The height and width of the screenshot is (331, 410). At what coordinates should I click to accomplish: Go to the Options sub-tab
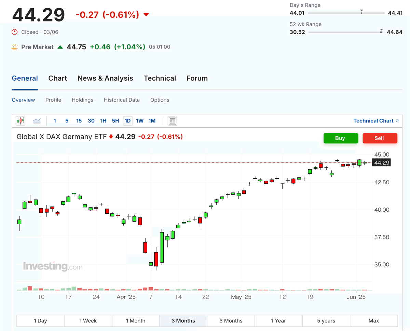point(160,100)
